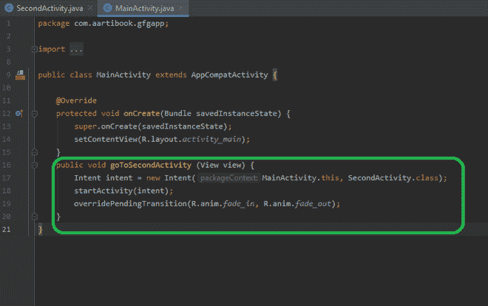Close the MainActivity.java tab

coord(179,8)
